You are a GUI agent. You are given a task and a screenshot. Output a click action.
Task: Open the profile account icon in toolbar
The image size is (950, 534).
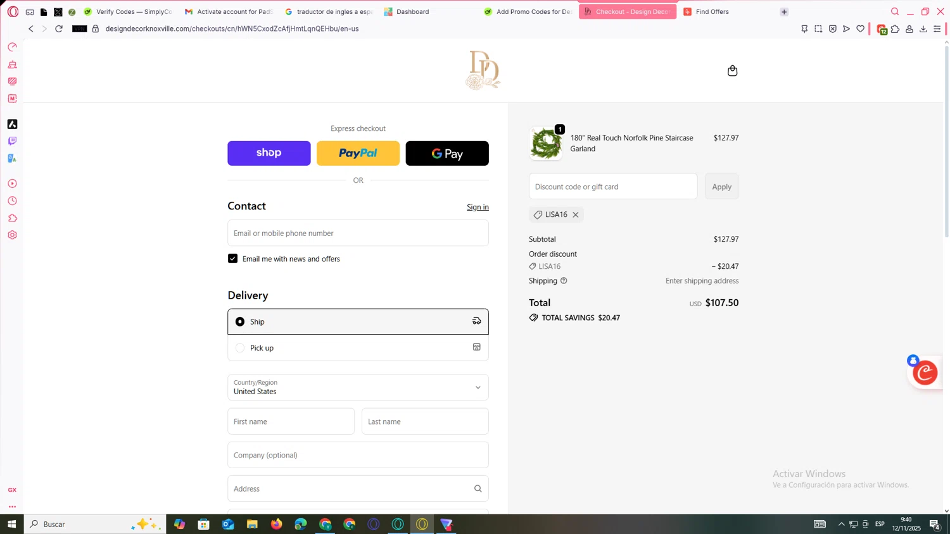click(909, 29)
